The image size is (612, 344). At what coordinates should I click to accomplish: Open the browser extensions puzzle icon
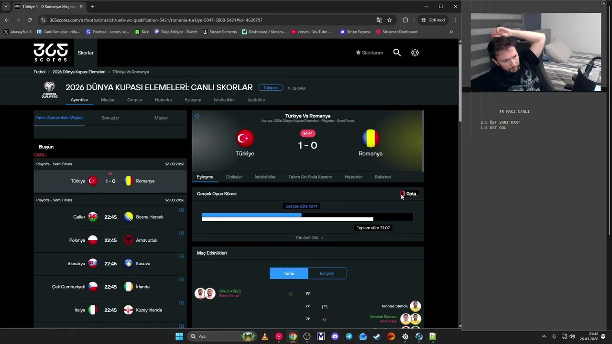coord(405,20)
